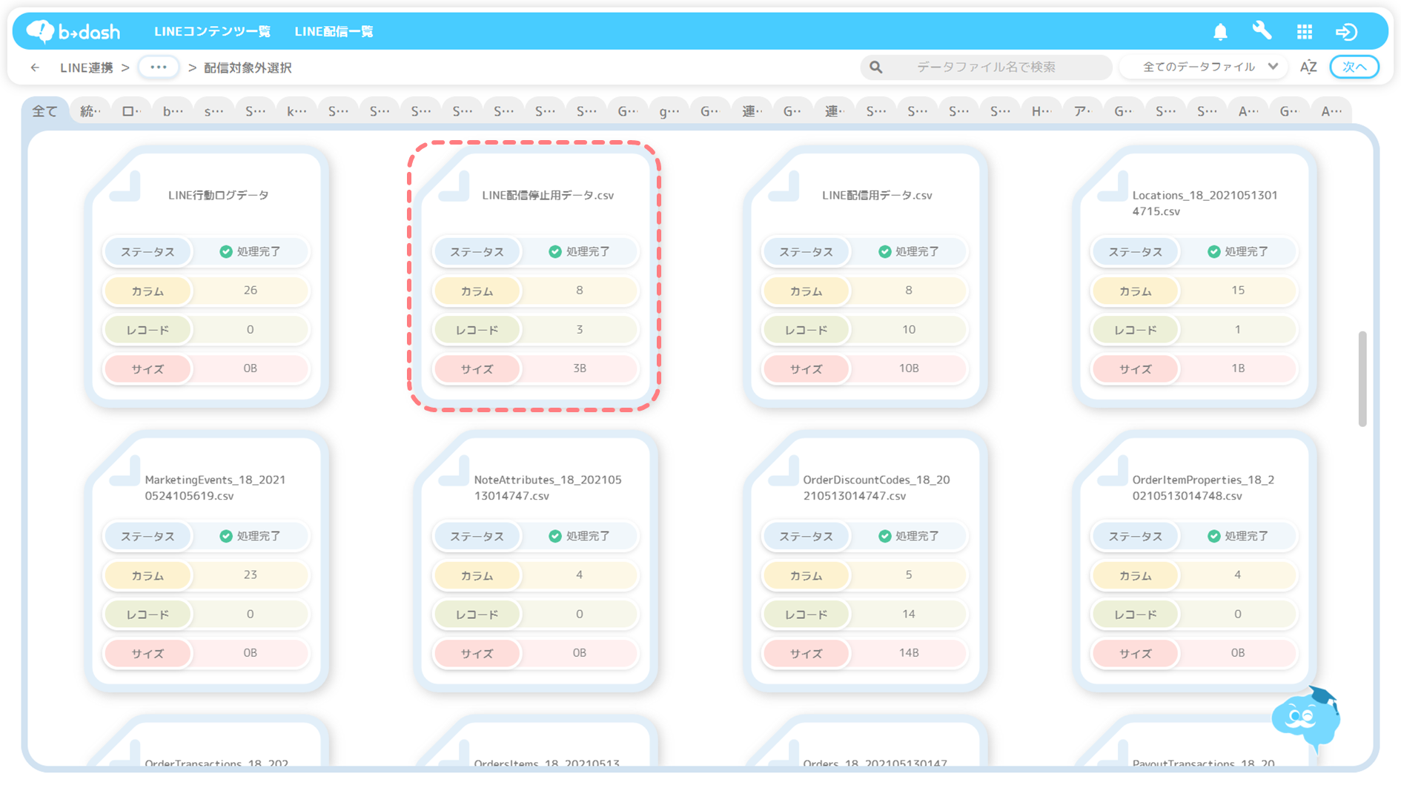Screen dimensions: 1401x788
Task: Select the ロ… tab
Action: pos(131,111)
